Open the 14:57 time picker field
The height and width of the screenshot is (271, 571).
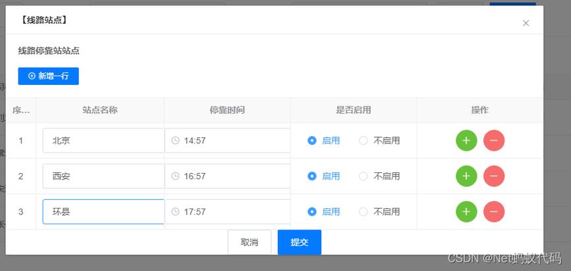[x=228, y=140]
